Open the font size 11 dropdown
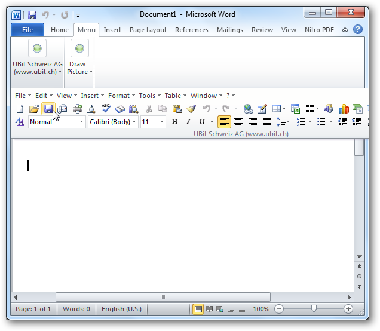This screenshot has width=380, height=331. pos(161,122)
